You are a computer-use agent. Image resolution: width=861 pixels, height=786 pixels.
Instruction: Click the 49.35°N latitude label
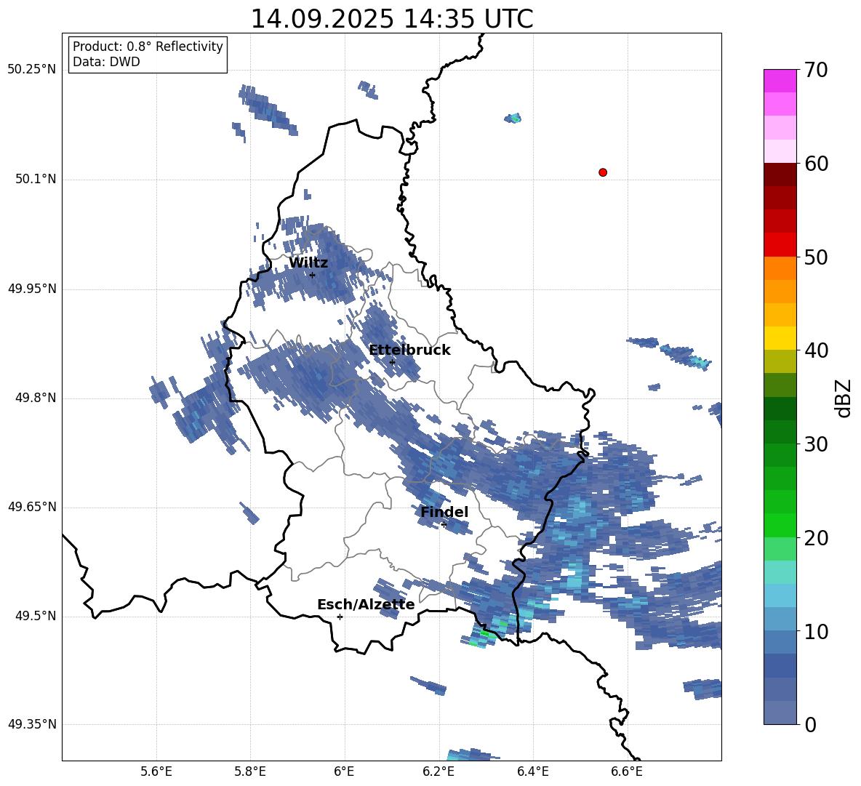pyautogui.click(x=32, y=724)
